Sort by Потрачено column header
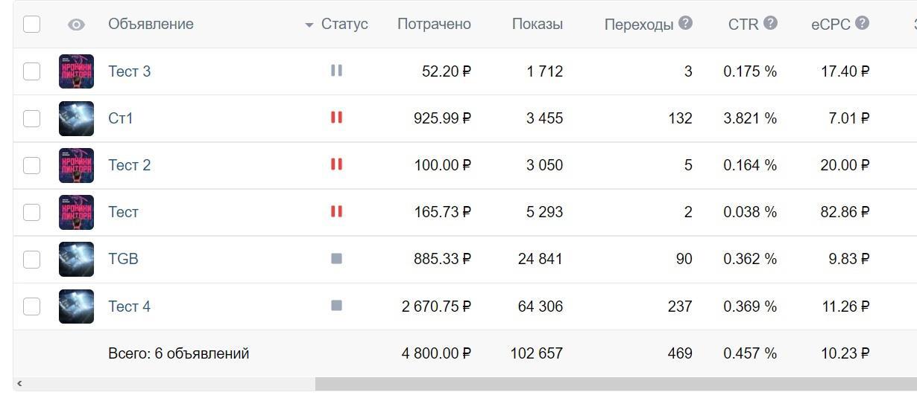 tap(434, 24)
